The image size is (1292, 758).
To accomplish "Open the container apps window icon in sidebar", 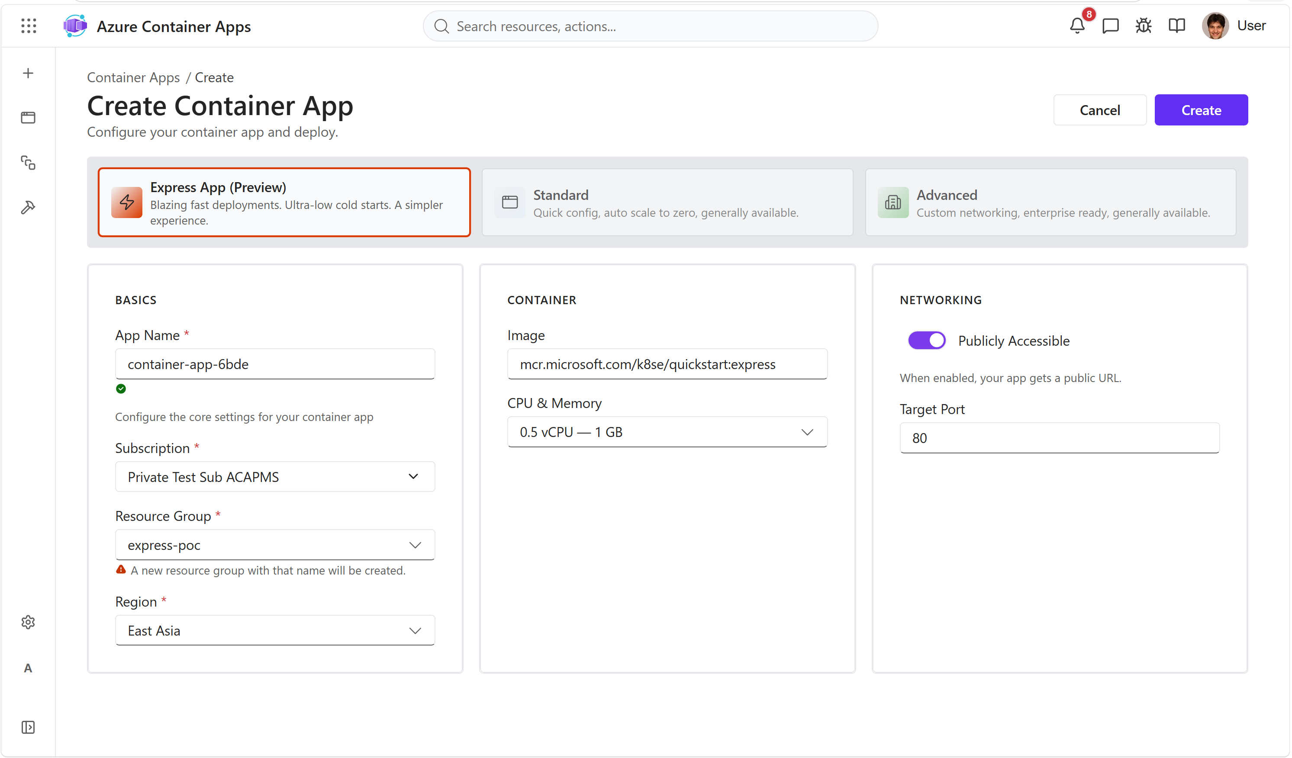I will (28, 118).
